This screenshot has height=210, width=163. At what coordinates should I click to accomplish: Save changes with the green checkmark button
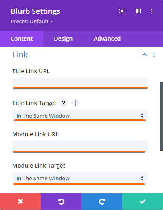coord(143,201)
